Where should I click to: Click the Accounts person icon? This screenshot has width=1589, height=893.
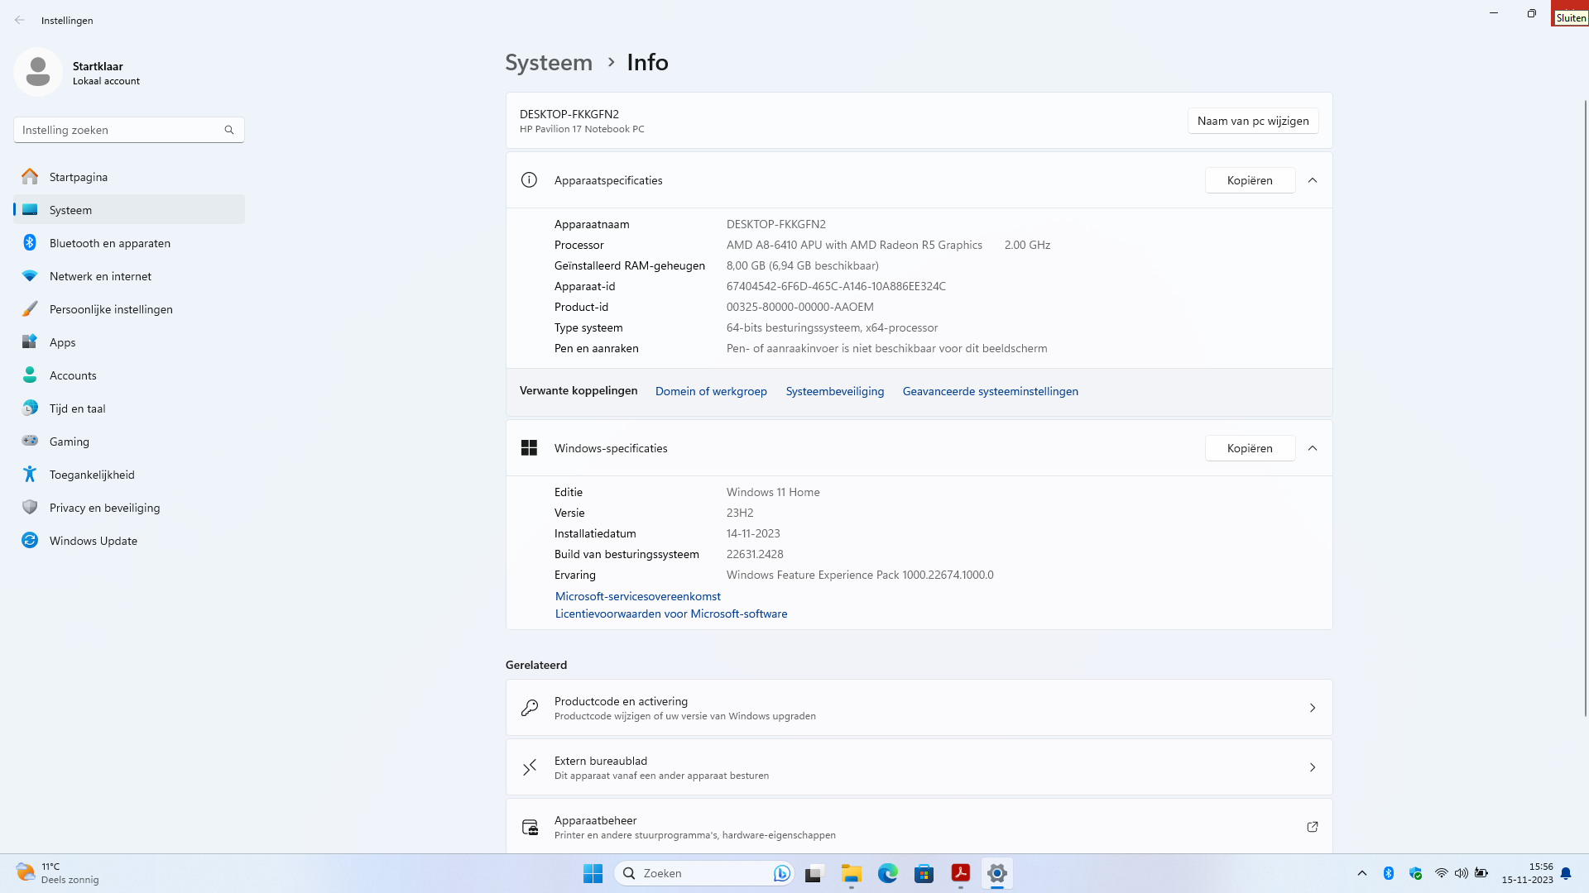tap(30, 375)
